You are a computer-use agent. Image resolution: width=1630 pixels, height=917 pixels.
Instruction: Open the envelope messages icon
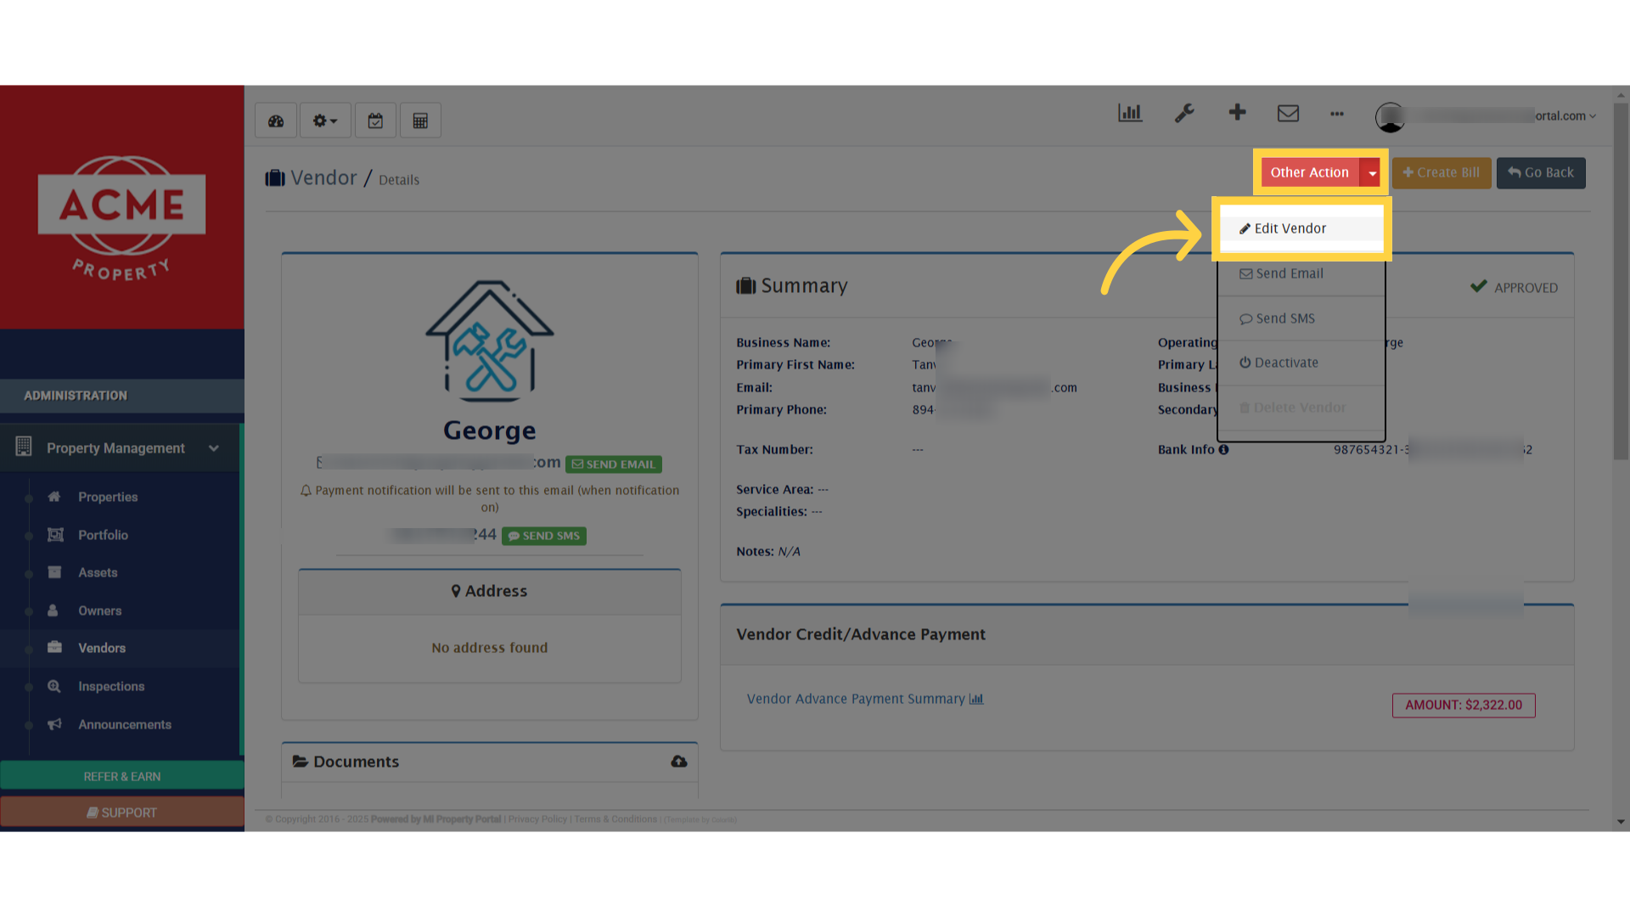[x=1288, y=112]
